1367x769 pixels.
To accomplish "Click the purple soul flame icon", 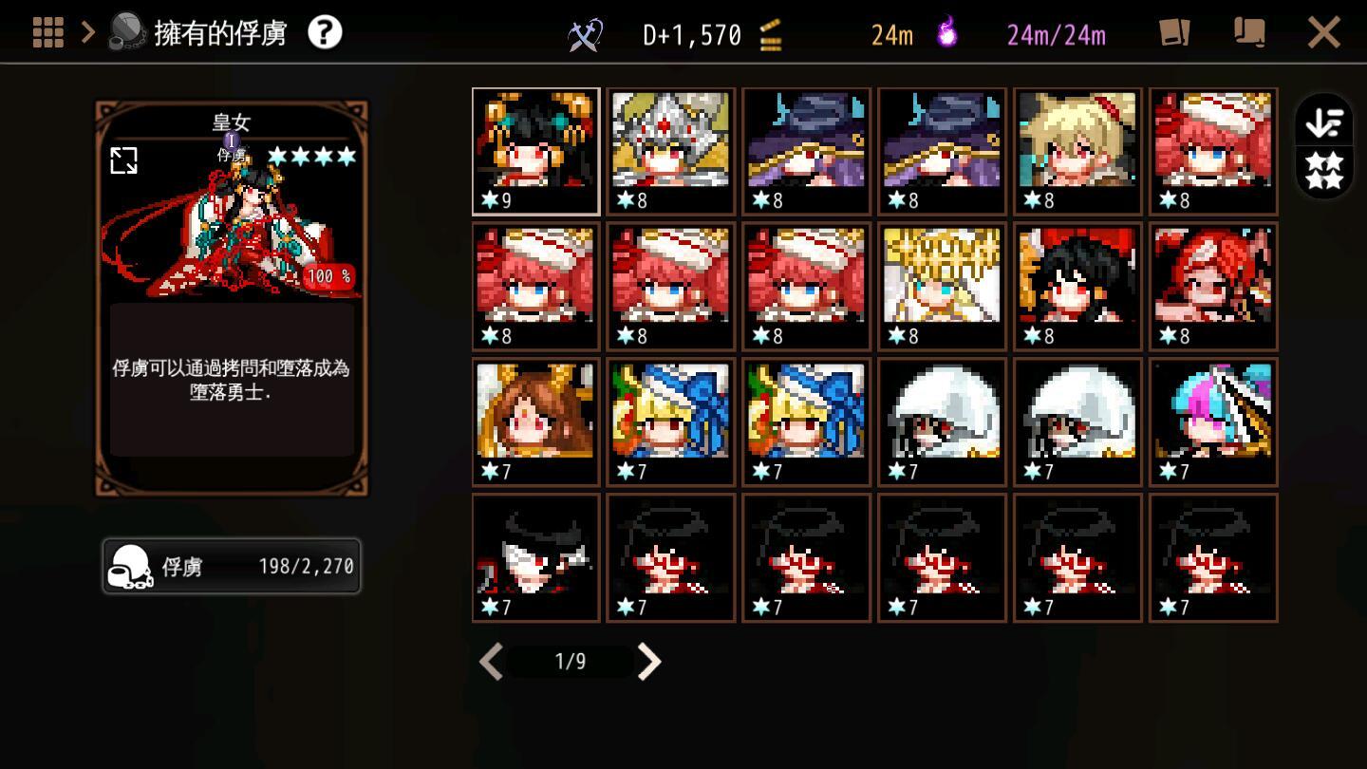I will [946, 32].
